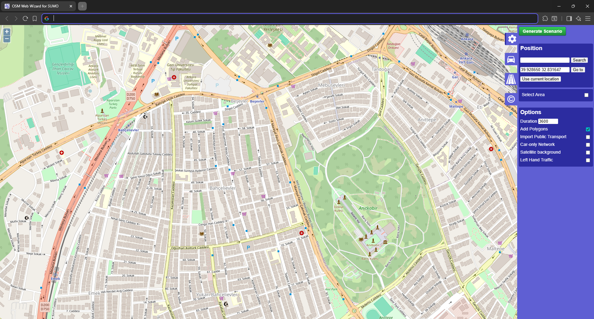Open a new browser tab
Viewport: 594px width, 319px height.
point(82,6)
